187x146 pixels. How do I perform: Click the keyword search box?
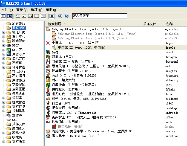(100, 16)
